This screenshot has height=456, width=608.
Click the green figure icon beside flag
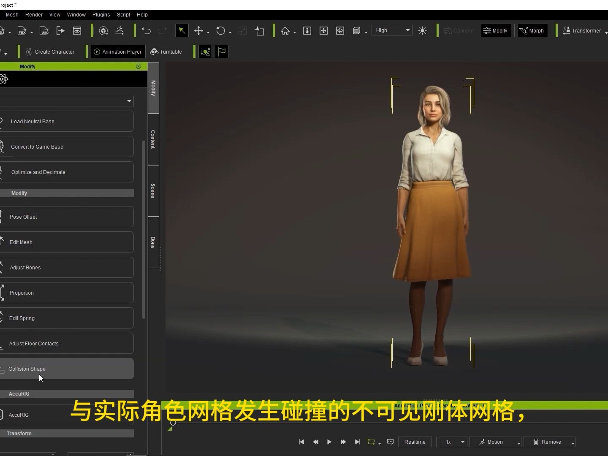205,52
